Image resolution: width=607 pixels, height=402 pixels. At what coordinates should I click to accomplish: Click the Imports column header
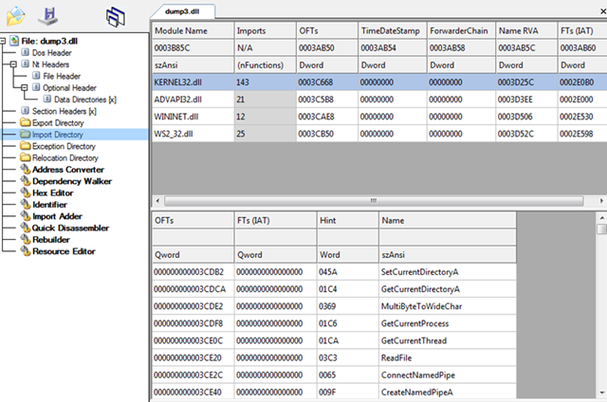[x=265, y=30]
